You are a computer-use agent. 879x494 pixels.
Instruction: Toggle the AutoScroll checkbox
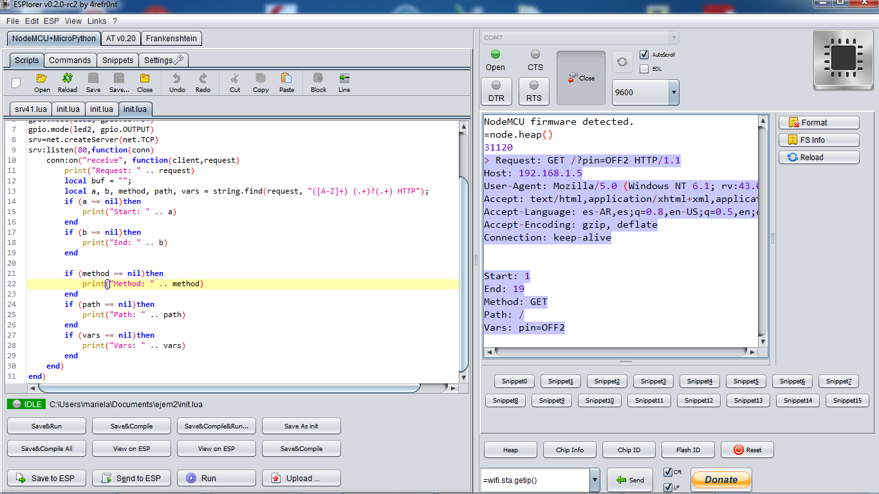click(644, 55)
